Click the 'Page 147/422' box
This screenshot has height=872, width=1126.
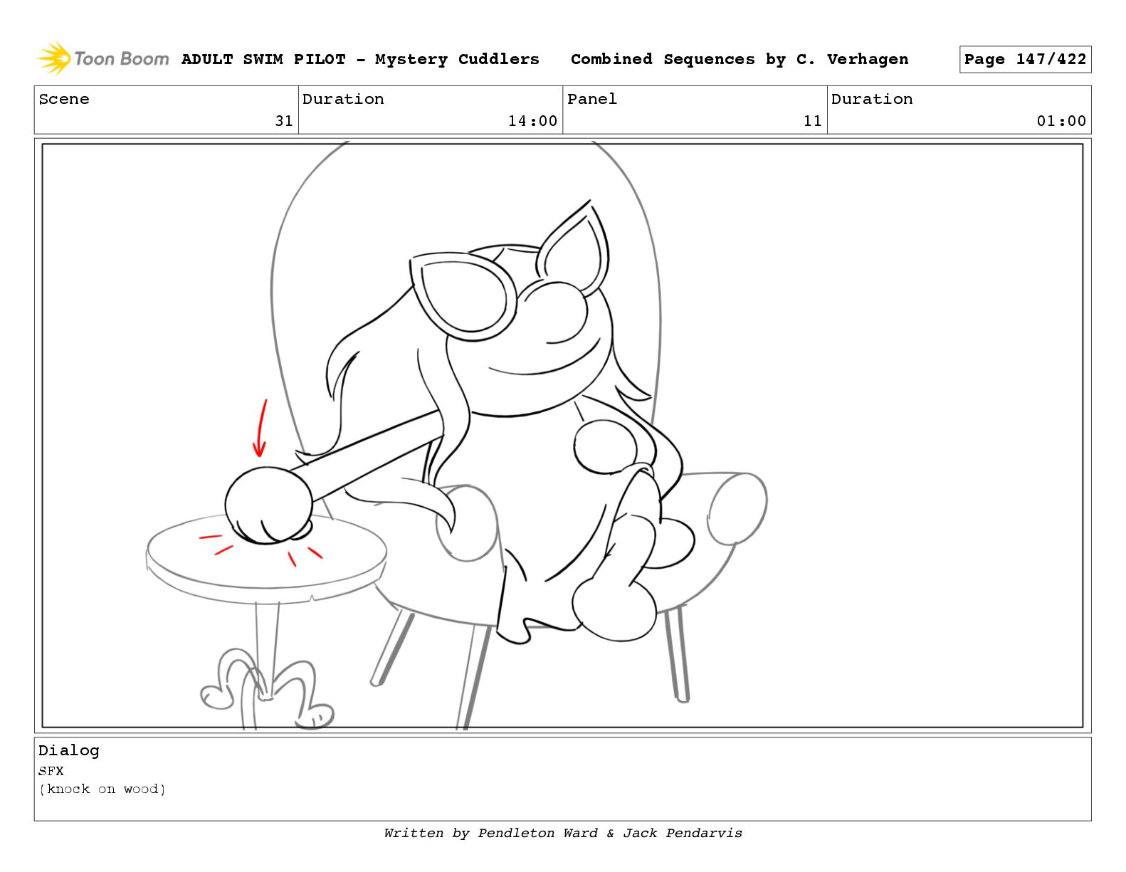click(x=1025, y=60)
